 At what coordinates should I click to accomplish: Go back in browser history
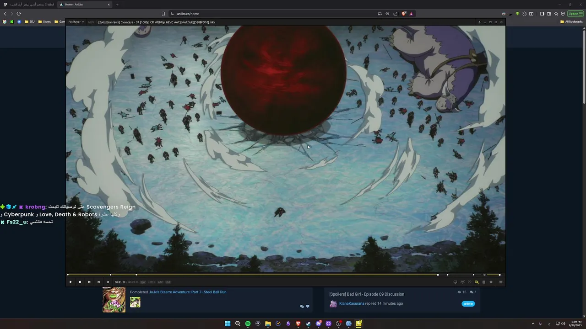(x=5, y=14)
